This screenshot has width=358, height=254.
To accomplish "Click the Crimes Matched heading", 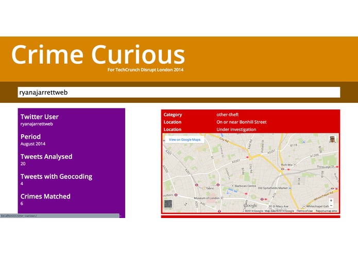I will (x=45, y=196).
